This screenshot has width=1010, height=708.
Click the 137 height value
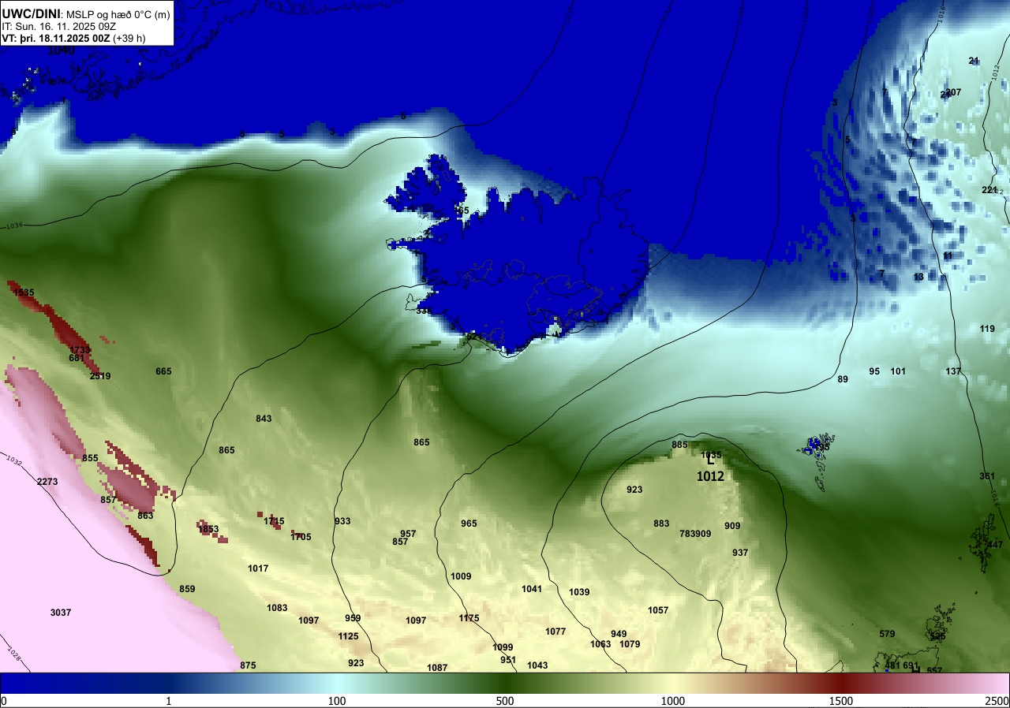tap(953, 371)
